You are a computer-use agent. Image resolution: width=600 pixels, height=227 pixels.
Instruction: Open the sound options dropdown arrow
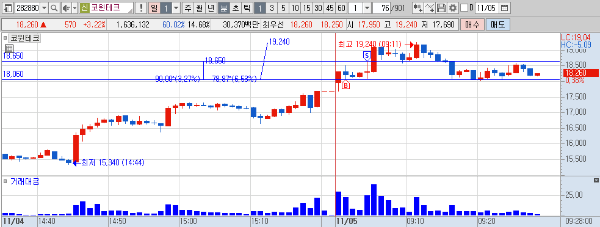[x=74, y=8]
